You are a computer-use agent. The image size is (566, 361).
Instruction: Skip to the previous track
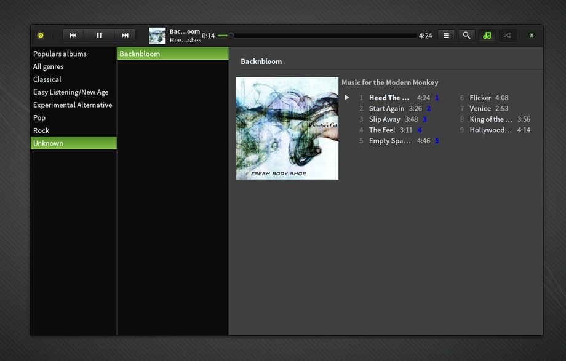click(x=73, y=36)
